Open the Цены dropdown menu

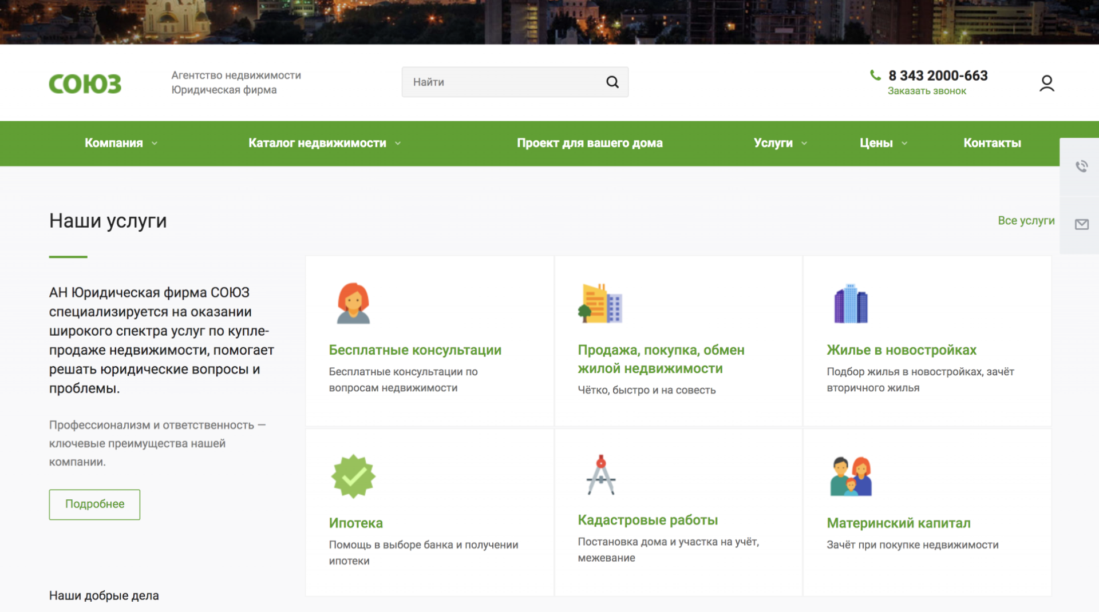(x=883, y=143)
